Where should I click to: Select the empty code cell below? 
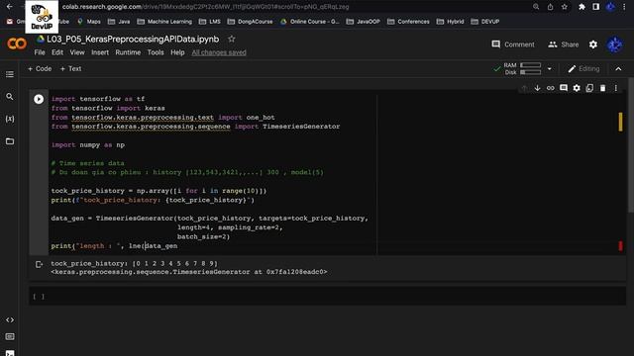click(328, 297)
